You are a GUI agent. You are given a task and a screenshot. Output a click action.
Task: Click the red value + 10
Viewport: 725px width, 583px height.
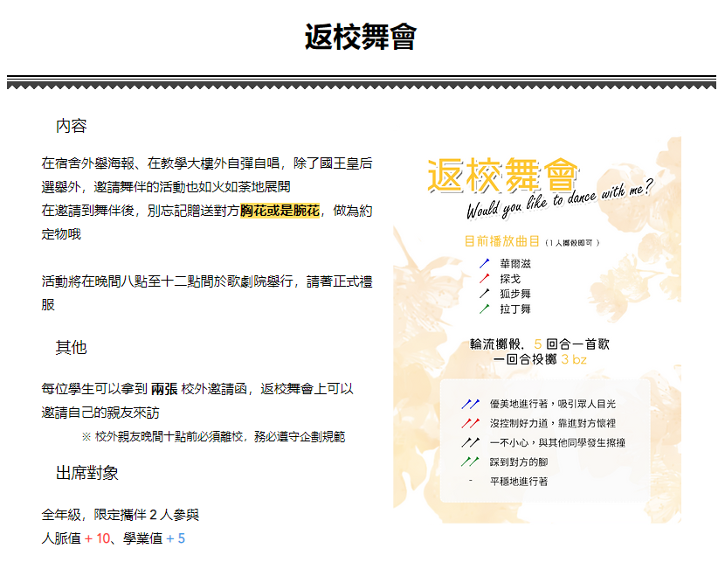click(x=97, y=538)
